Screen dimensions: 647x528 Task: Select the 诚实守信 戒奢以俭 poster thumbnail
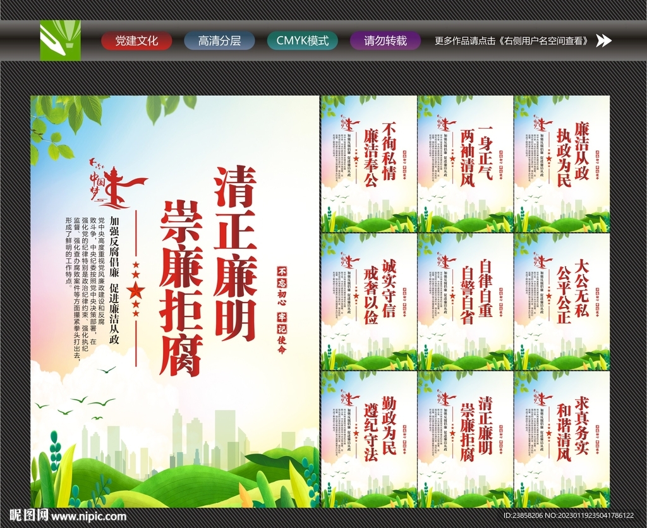tap(369, 302)
